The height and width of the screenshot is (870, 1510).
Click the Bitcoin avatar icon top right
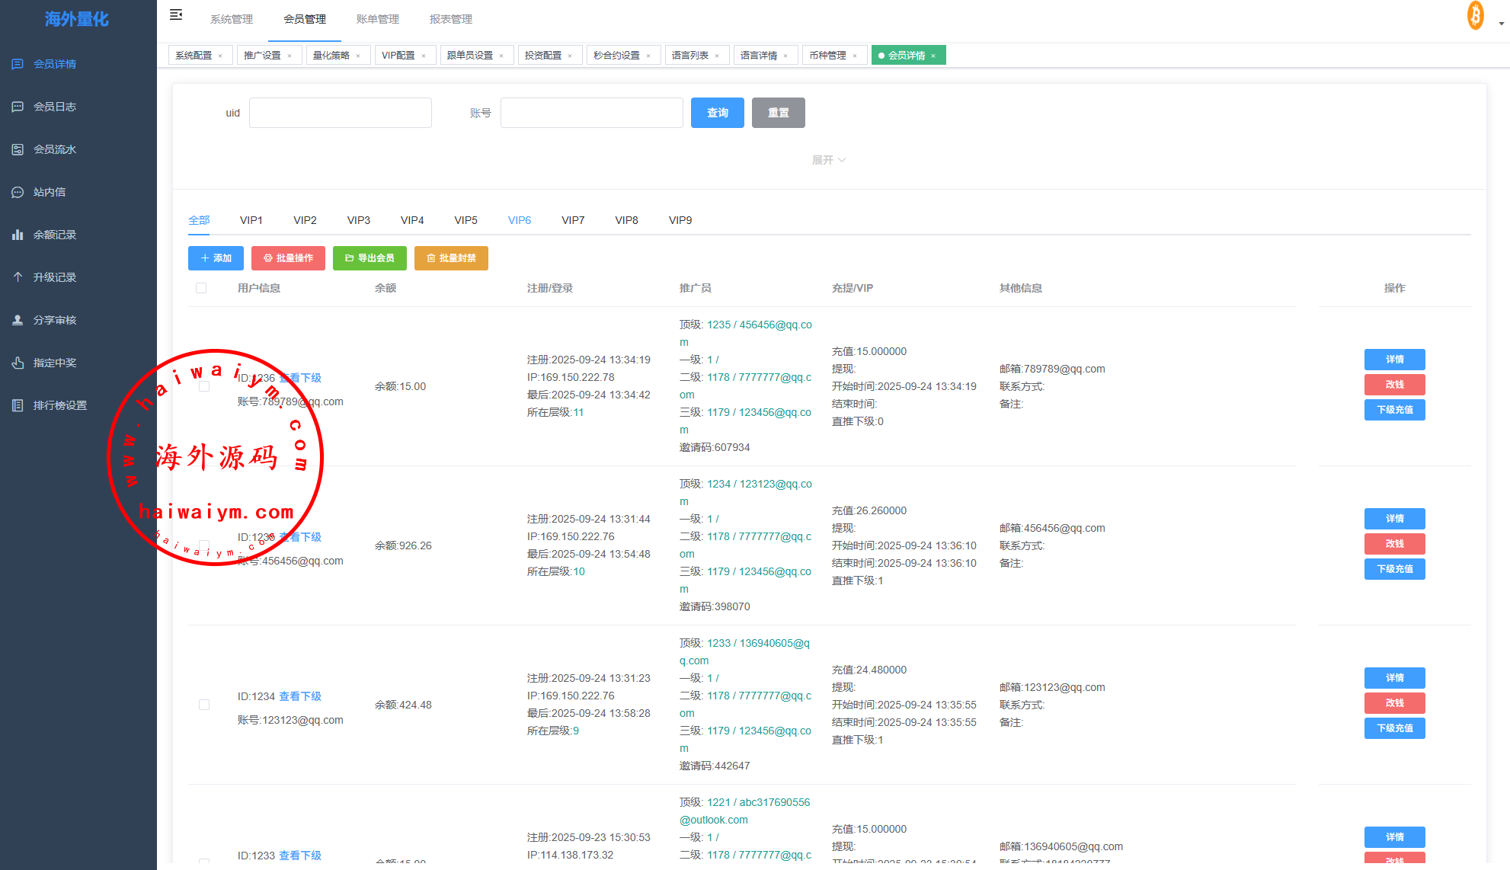click(1475, 16)
